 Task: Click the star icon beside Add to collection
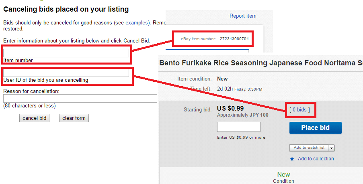(292, 159)
